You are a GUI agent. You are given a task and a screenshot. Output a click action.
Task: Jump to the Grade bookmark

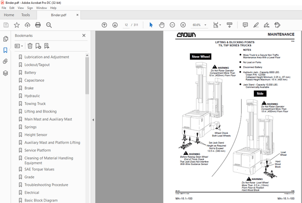(x=29, y=177)
